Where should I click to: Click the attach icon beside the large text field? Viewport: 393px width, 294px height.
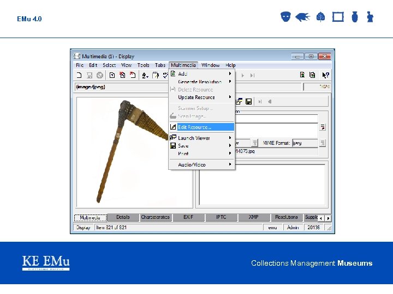pos(323,127)
